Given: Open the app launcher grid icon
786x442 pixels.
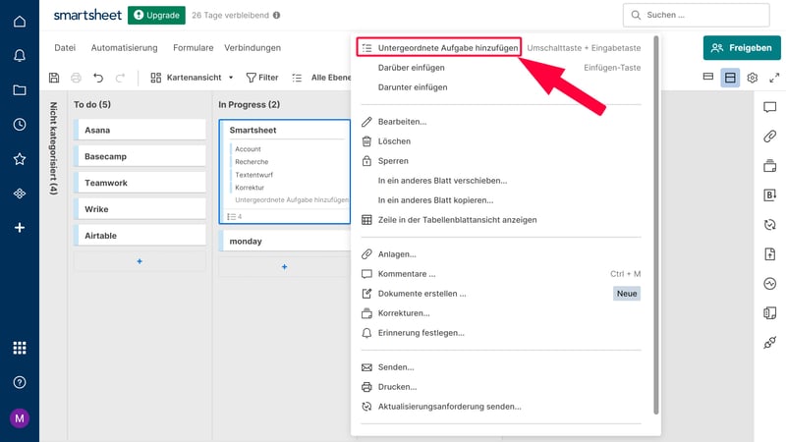Looking at the screenshot, I should pyautogui.click(x=20, y=348).
